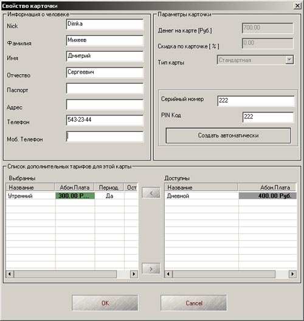Select the Дневной tariff in available list
Viewport: 304px width, 321px height.
click(x=230, y=196)
